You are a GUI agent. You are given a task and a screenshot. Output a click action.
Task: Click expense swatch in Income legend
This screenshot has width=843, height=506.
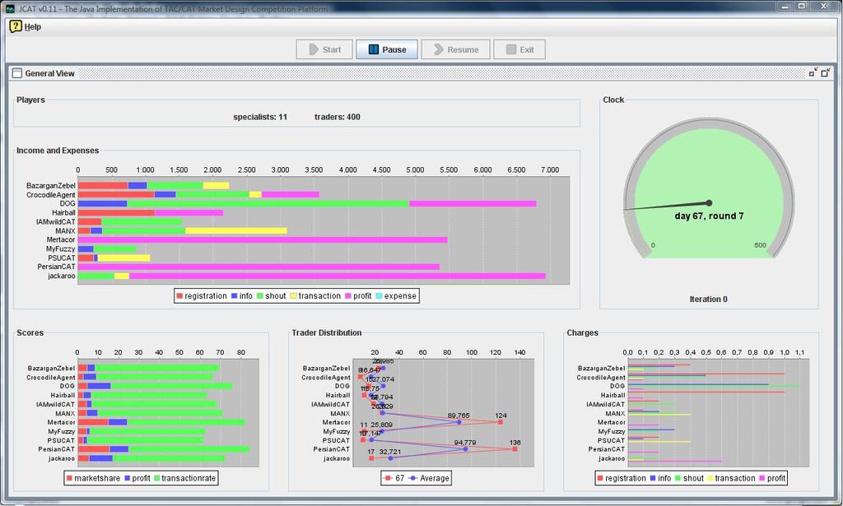coord(379,296)
